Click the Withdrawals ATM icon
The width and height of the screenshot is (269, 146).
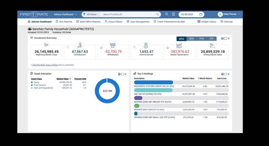(x=113, y=45)
